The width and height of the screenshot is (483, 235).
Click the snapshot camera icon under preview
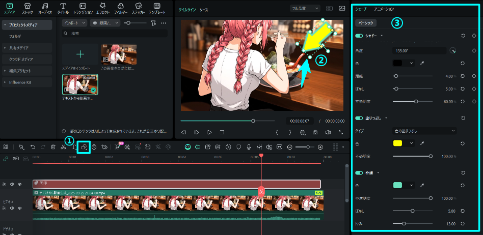(315, 132)
